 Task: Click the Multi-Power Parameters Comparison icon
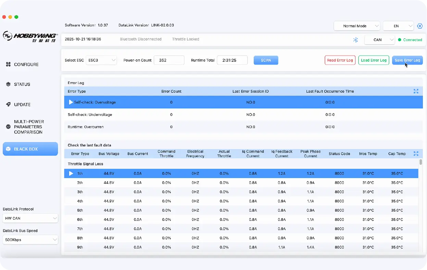[9, 127]
